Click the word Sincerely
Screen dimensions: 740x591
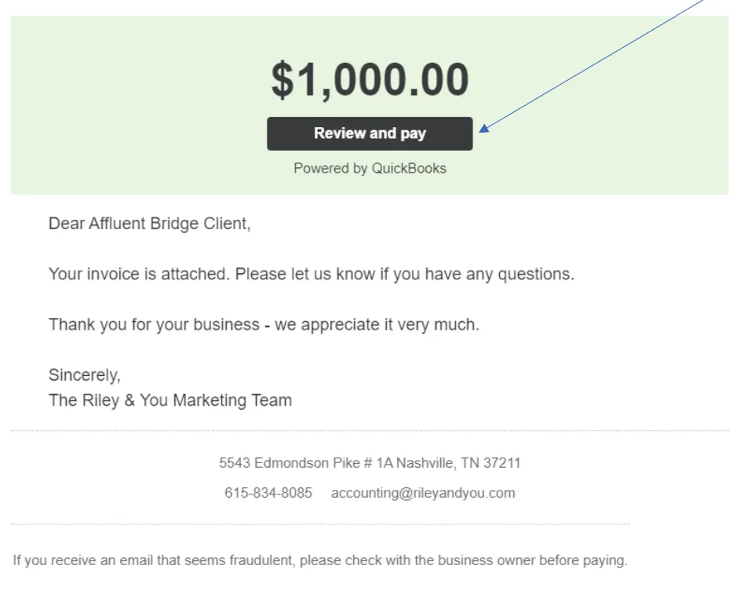(84, 375)
